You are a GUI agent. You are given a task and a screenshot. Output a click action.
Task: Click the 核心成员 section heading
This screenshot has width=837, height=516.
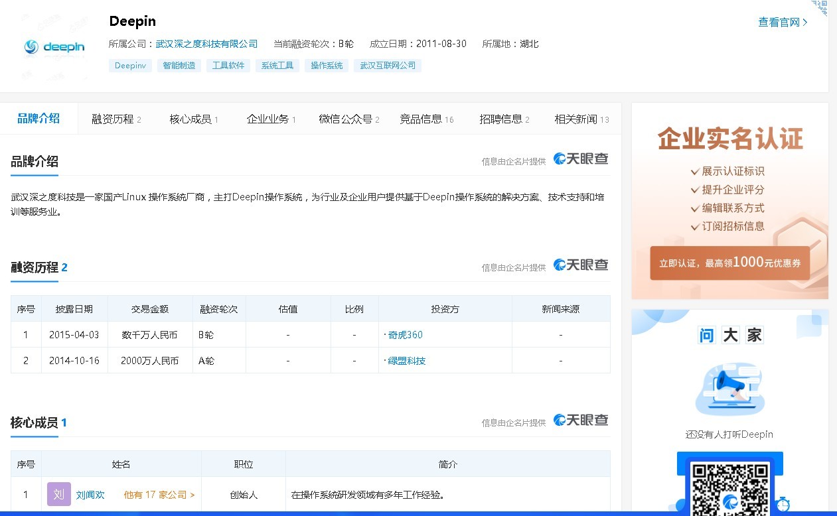pyautogui.click(x=38, y=422)
